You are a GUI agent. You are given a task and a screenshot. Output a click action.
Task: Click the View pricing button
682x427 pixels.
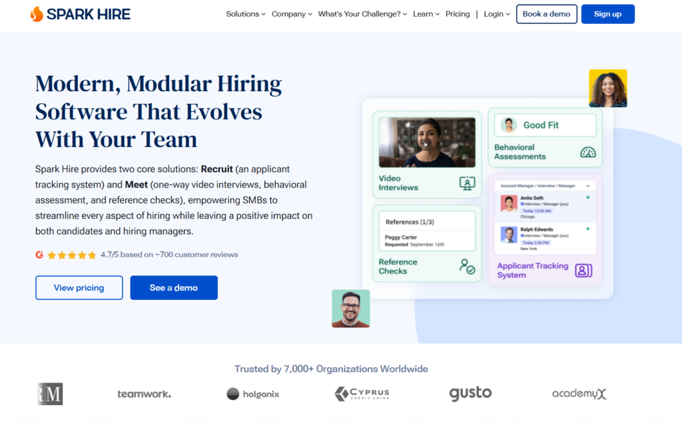pos(79,288)
